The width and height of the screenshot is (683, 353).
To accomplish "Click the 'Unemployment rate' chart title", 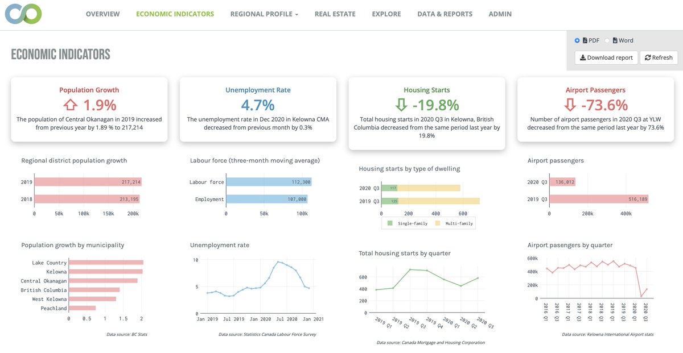I will pyautogui.click(x=219, y=245).
